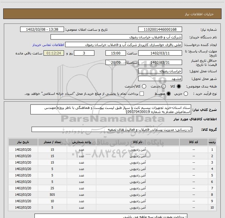The image size is (225, 218).
Task: Click the validity time field 20:00
Action: point(116,62)
